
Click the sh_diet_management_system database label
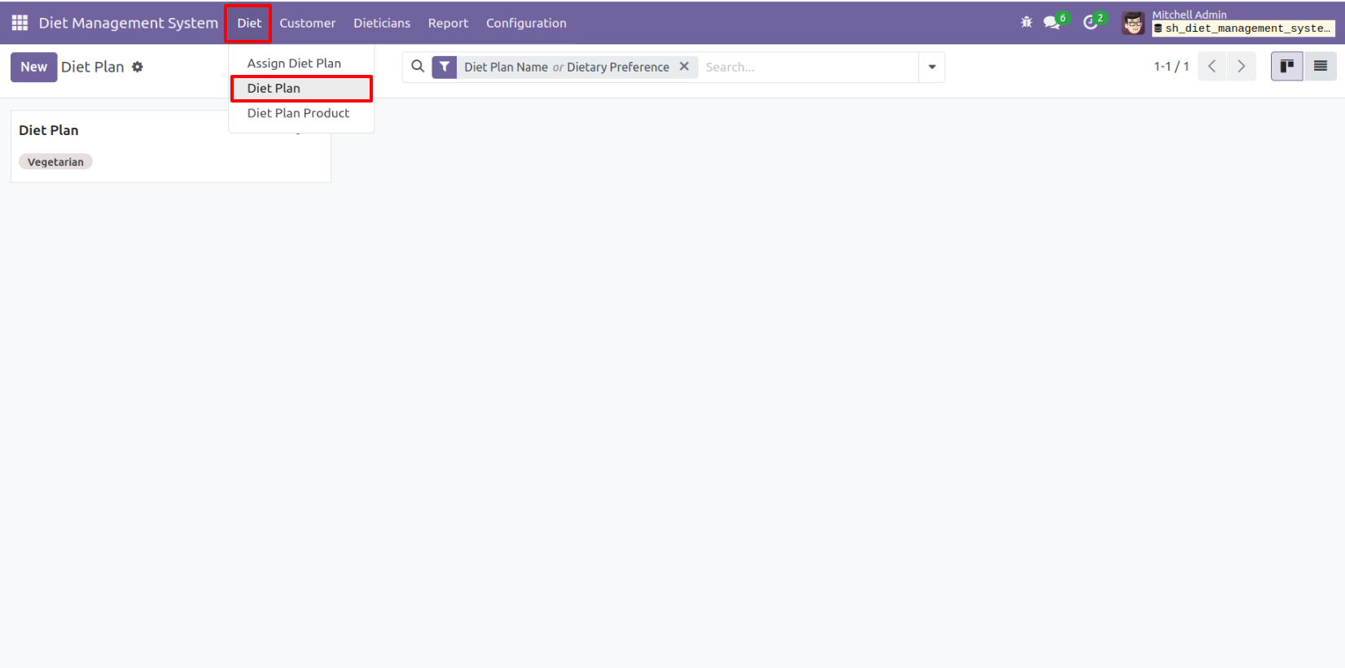(1243, 28)
